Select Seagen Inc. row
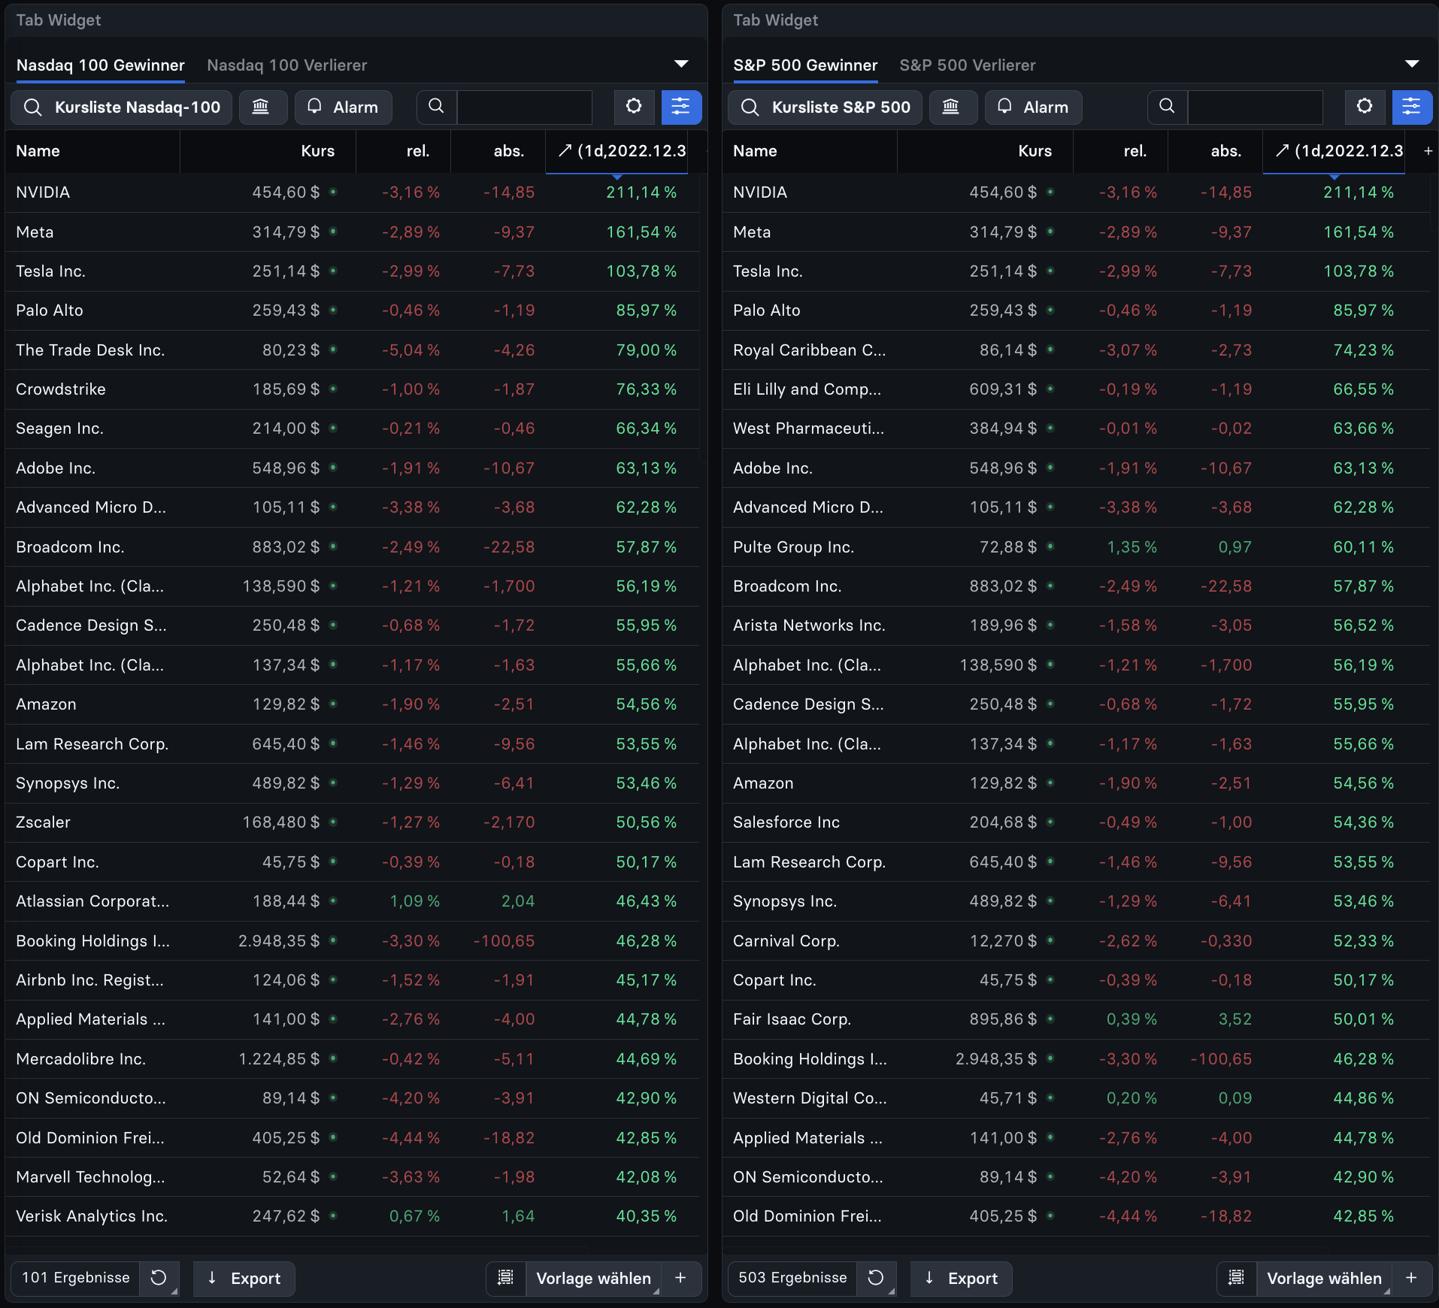Viewport: 1439px width, 1308px height. 353,428
